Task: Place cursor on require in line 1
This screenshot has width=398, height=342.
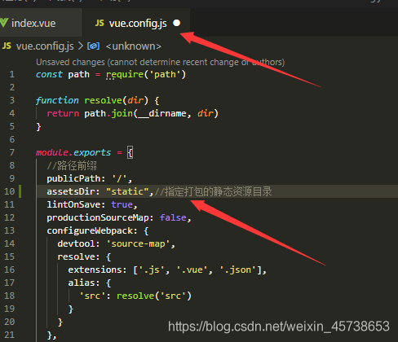Action: click(x=125, y=74)
